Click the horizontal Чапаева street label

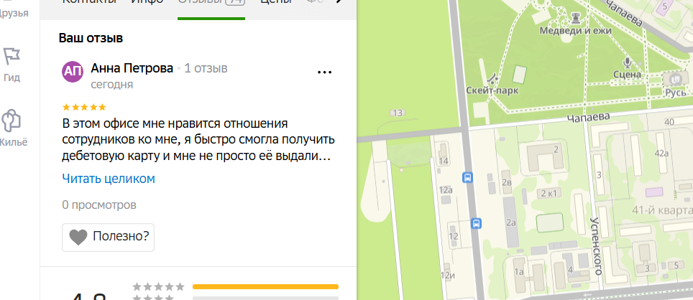(x=588, y=118)
